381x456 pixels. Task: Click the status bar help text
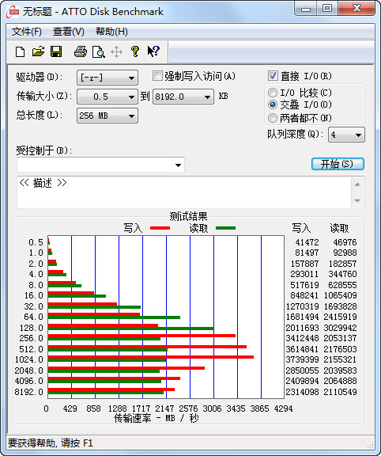[51, 443]
